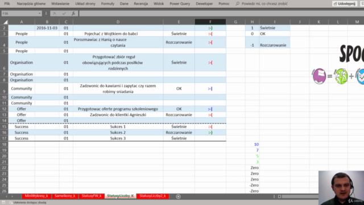Click the green earth globe image

341,76
